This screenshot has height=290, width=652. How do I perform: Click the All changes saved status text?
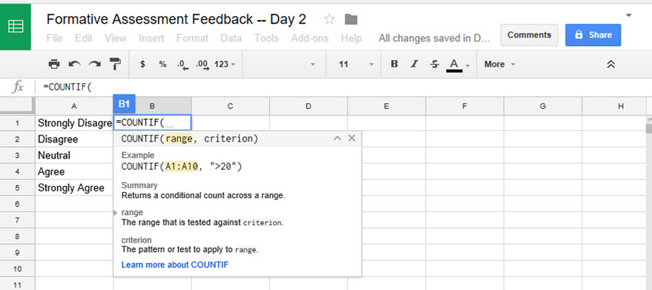tap(434, 38)
